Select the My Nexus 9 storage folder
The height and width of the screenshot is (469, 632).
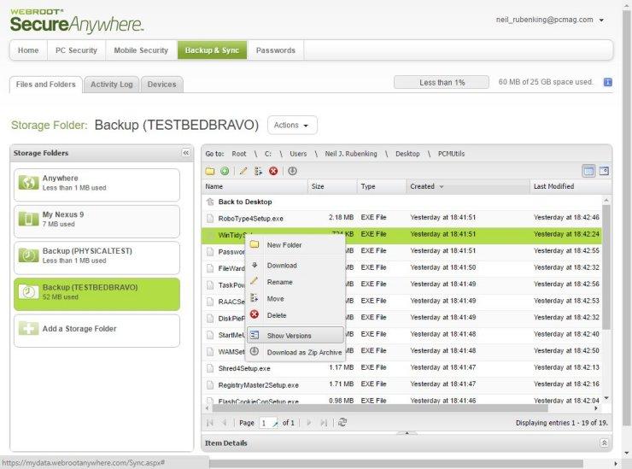[x=97, y=221]
